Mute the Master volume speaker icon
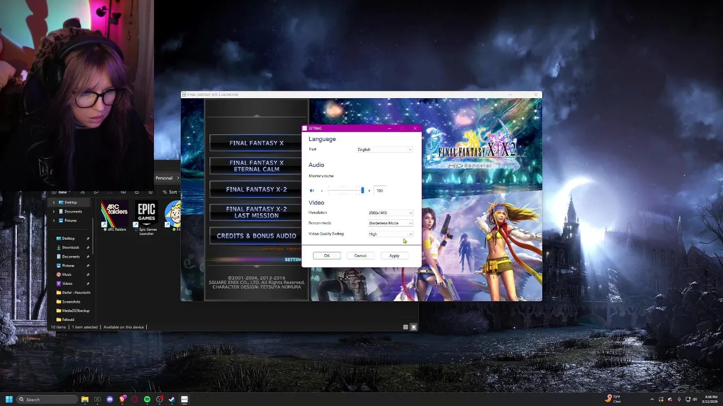 (312, 191)
